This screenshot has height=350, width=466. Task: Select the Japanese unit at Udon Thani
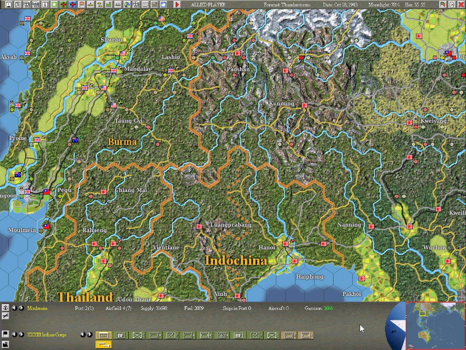pyautogui.click(x=161, y=296)
